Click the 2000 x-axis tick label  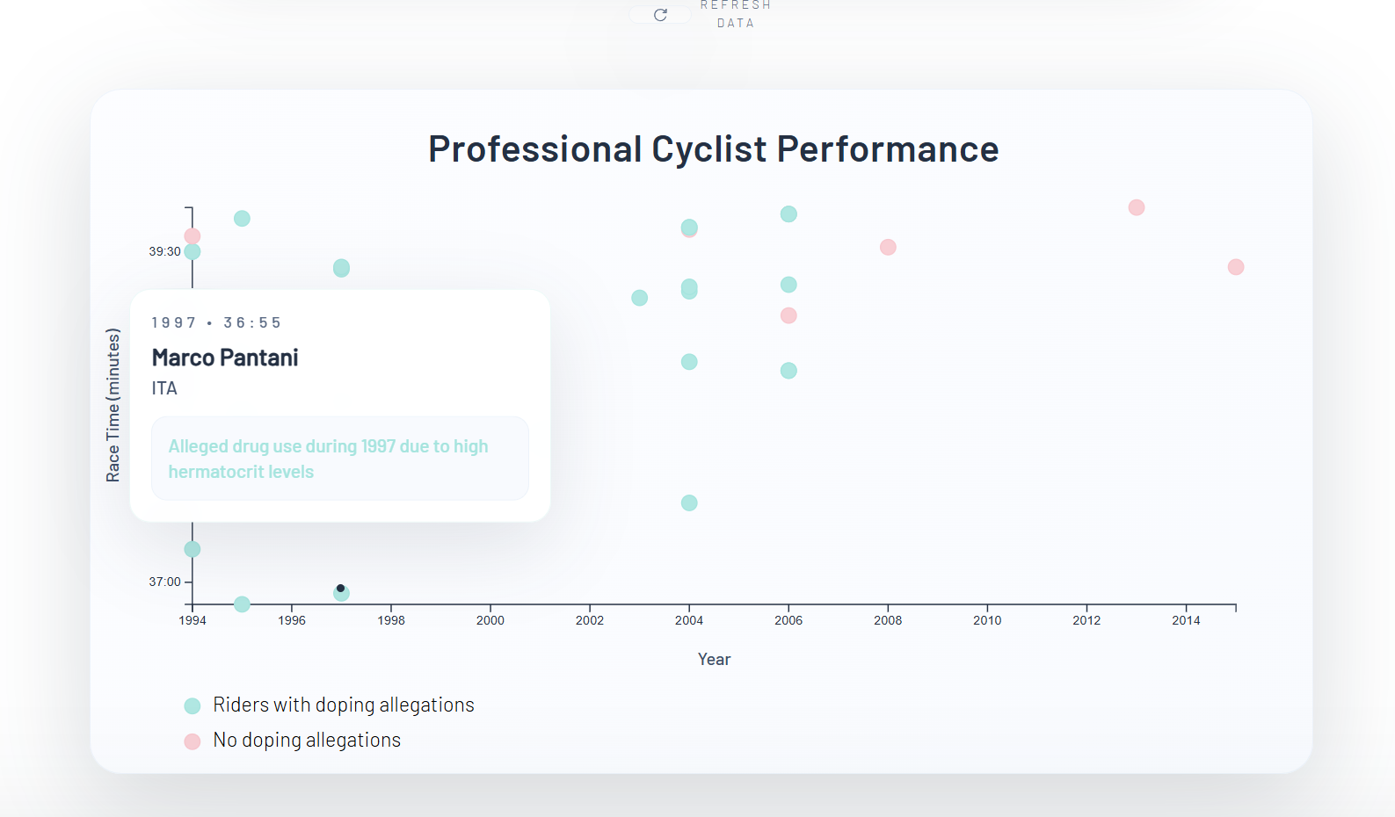[490, 620]
